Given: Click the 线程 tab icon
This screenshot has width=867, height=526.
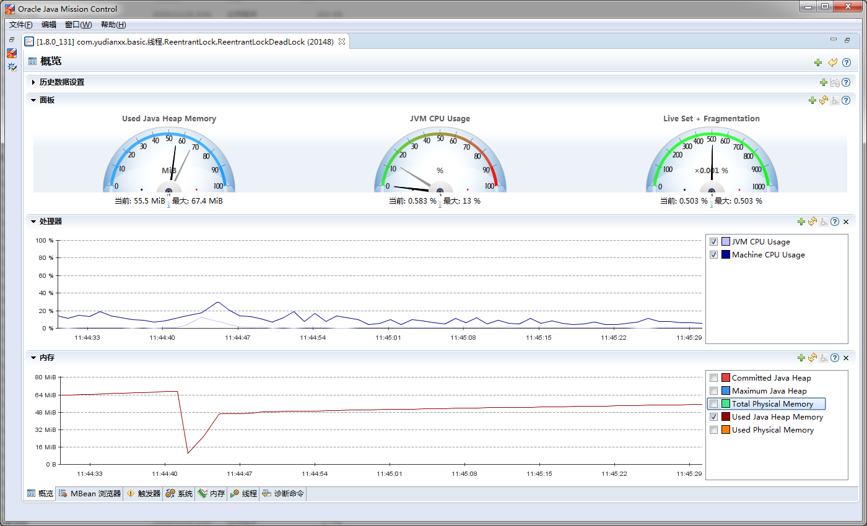Looking at the screenshot, I should click(x=235, y=493).
